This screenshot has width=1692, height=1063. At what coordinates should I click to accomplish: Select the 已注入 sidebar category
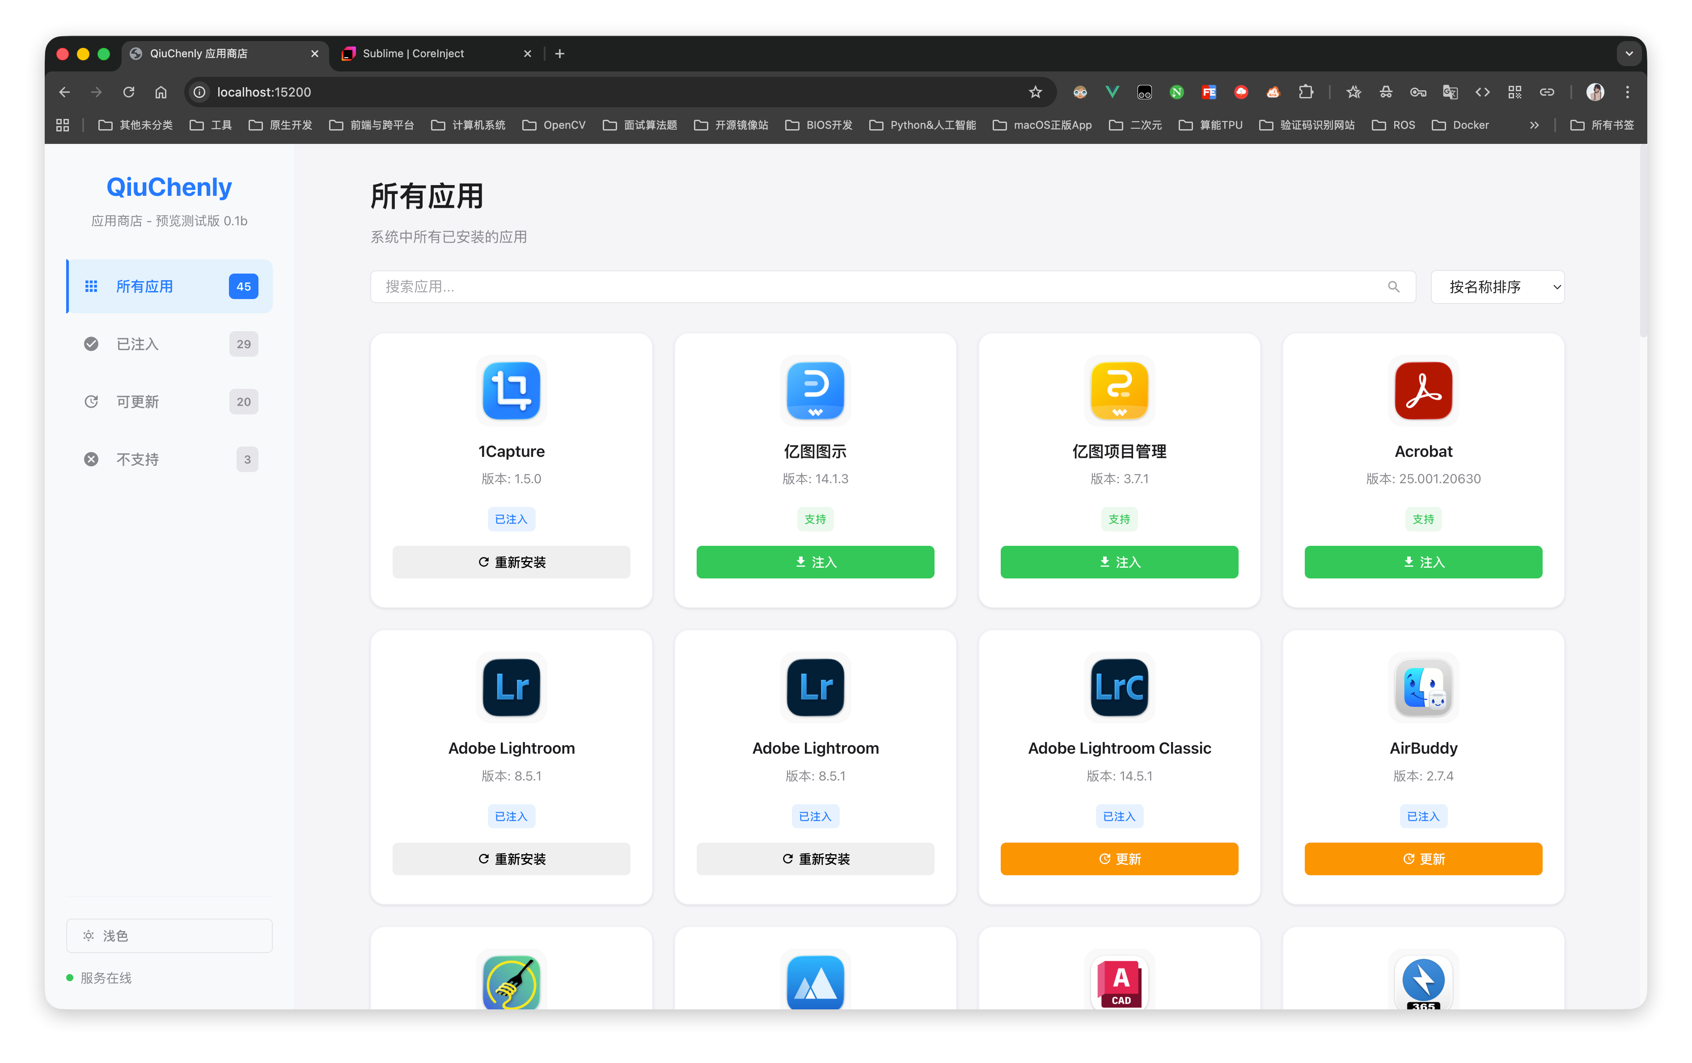[x=169, y=344]
